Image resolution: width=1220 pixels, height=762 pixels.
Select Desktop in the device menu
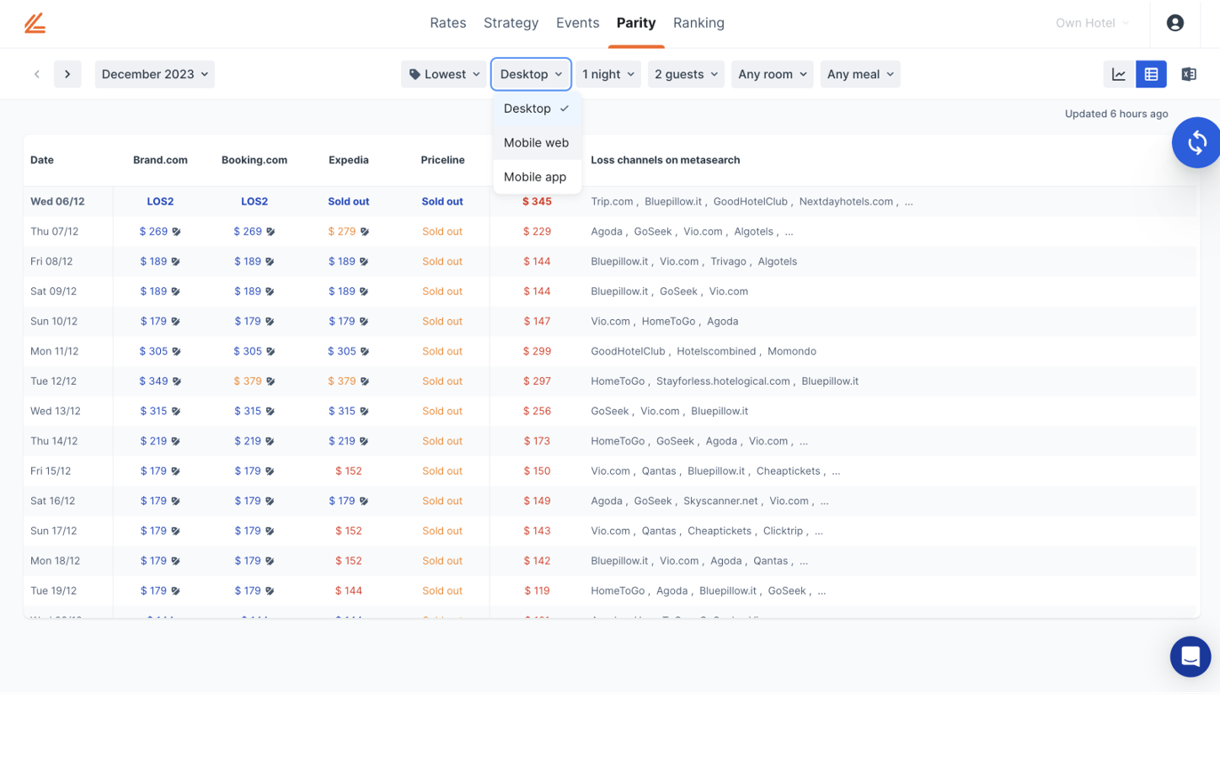coord(538,109)
